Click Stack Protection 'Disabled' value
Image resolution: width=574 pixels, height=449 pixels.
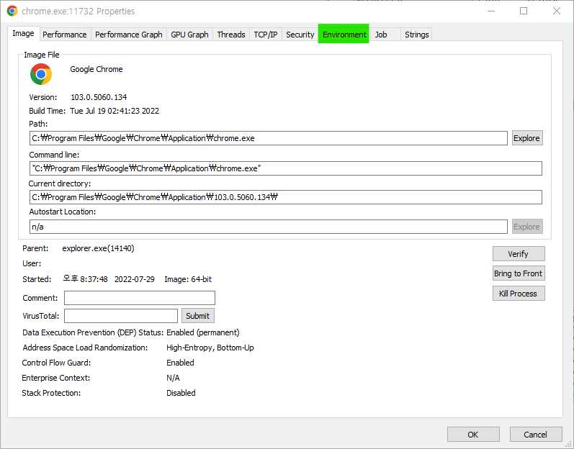pyautogui.click(x=181, y=393)
